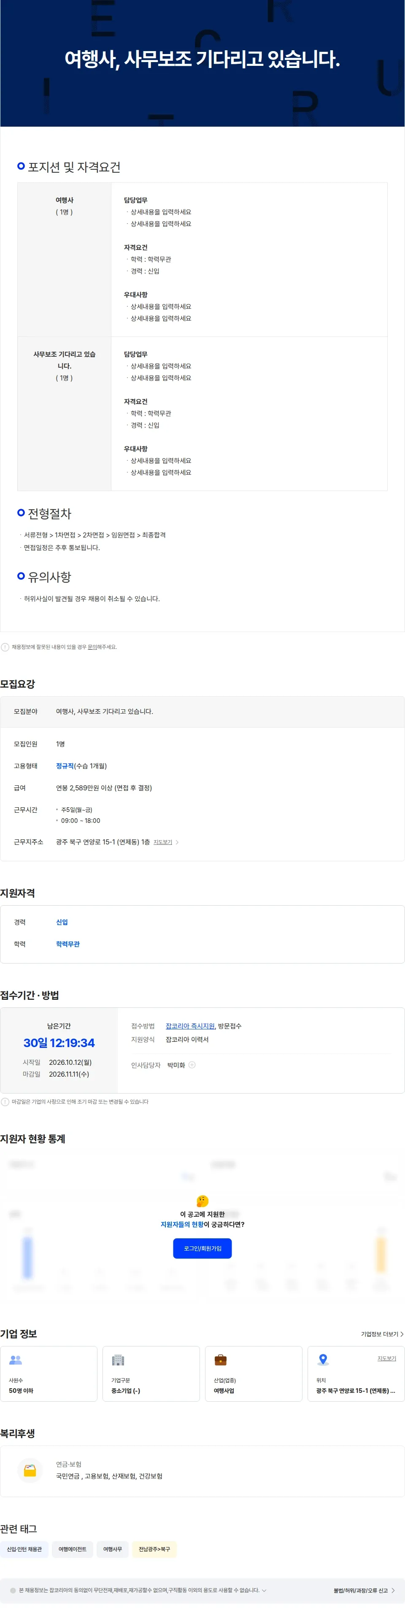Click the 연봉 2,589만원 이상 salary text
This screenshot has width=405, height=1612.
pos(104,788)
